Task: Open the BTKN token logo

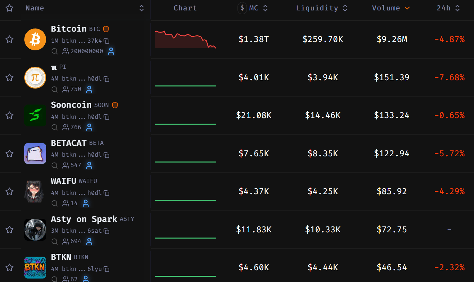Action: [x=35, y=267]
